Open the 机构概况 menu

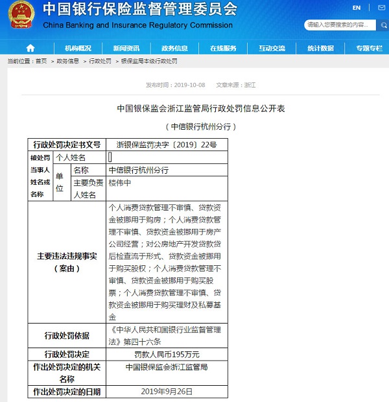click(x=78, y=48)
